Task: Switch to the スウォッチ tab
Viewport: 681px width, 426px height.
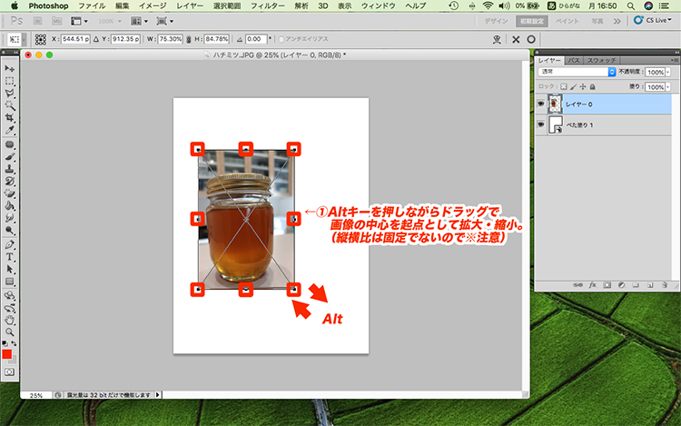Action: (x=601, y=60)
